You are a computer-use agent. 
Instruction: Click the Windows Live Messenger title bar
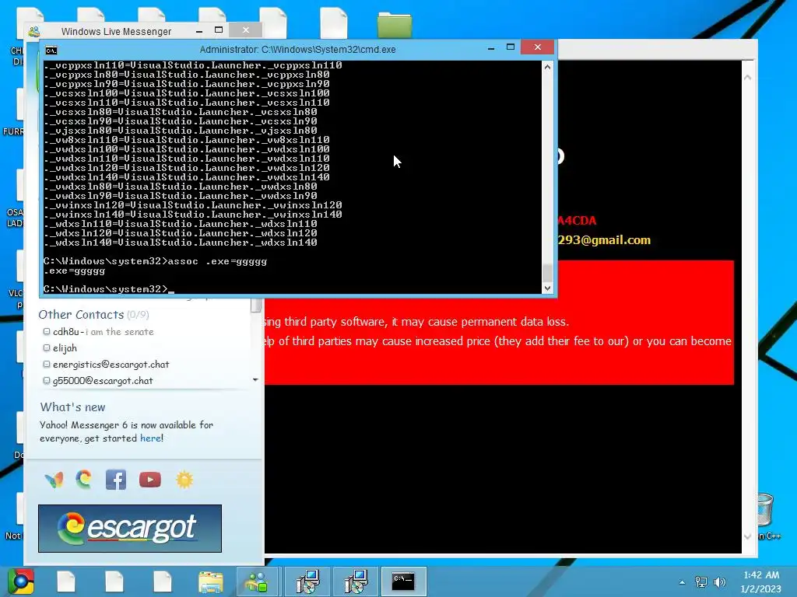pyautogui.click(x=117, y=31)
